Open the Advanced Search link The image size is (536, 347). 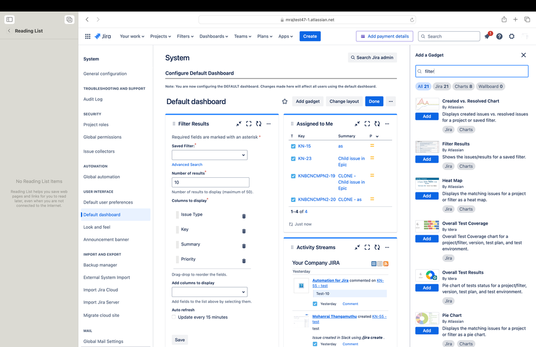tap(187, 164)
